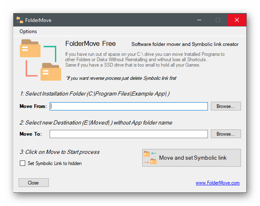Click the reverse process Symbolic link note
Viewport: 260px width, 206px height.
(x=121, y=78)
